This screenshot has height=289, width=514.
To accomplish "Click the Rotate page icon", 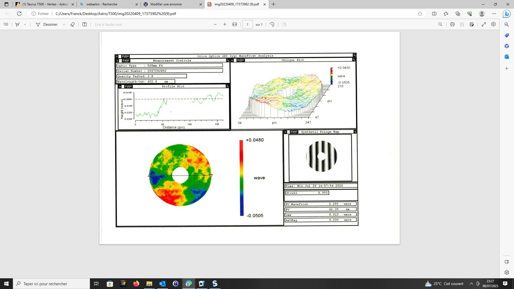I will pyautogui.click(x=272, y=24).
